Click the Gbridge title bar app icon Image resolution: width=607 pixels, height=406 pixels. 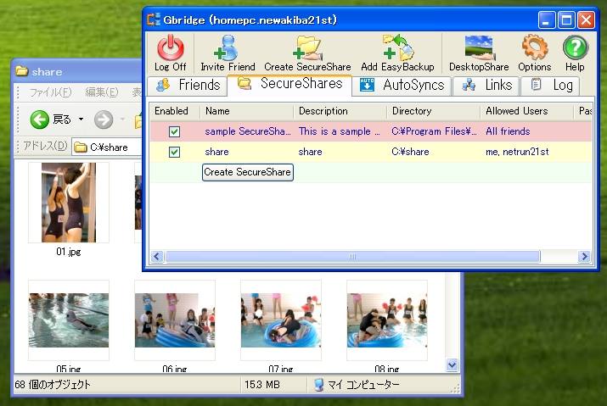click(154, 19)
